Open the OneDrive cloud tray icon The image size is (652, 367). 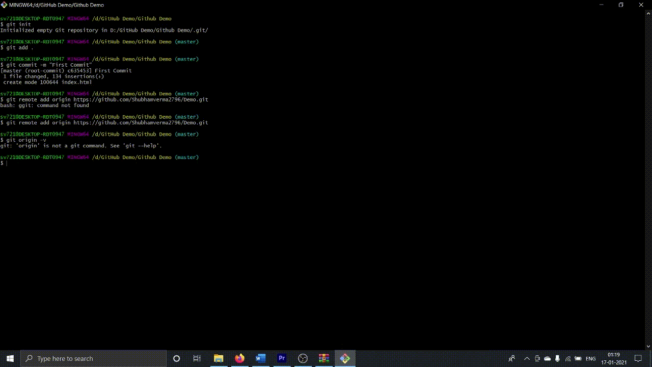pyautogui.click(x=548, y=358)
